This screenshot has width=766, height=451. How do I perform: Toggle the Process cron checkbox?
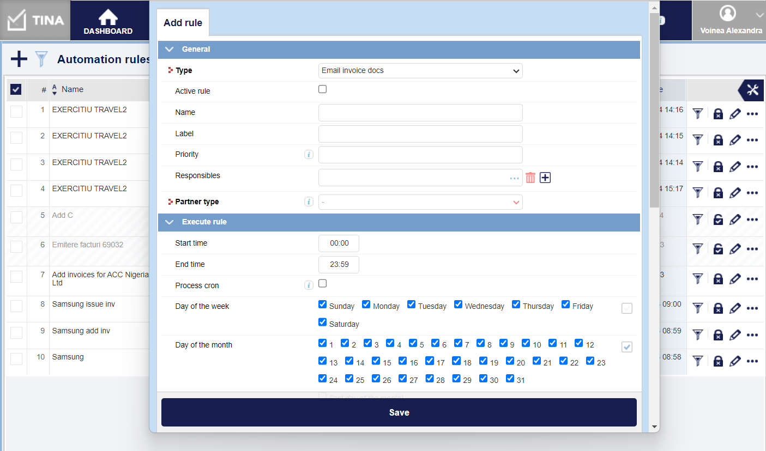pyautogui.click(x=322, y=283)
